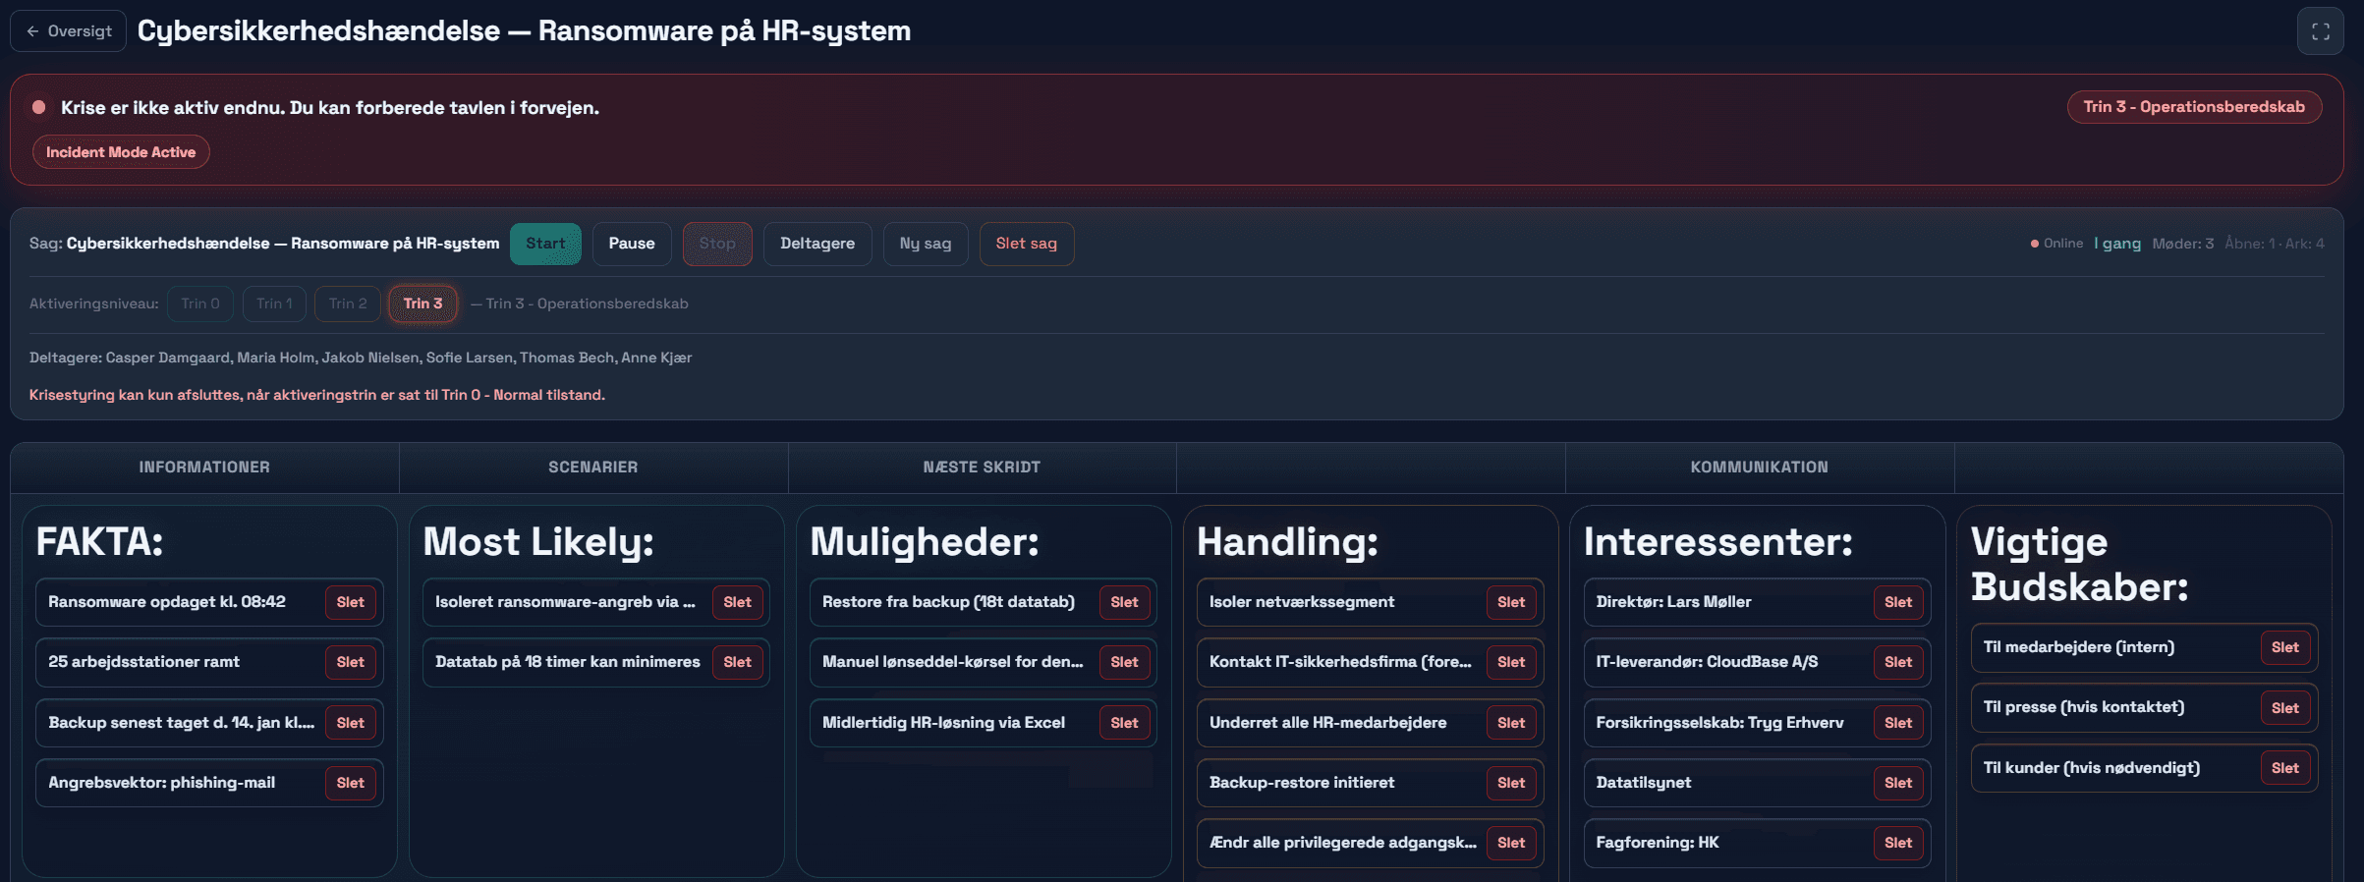
Task: Click the fullscreen expand icon
Action: pyautogui.click(x=2320, y=31)
